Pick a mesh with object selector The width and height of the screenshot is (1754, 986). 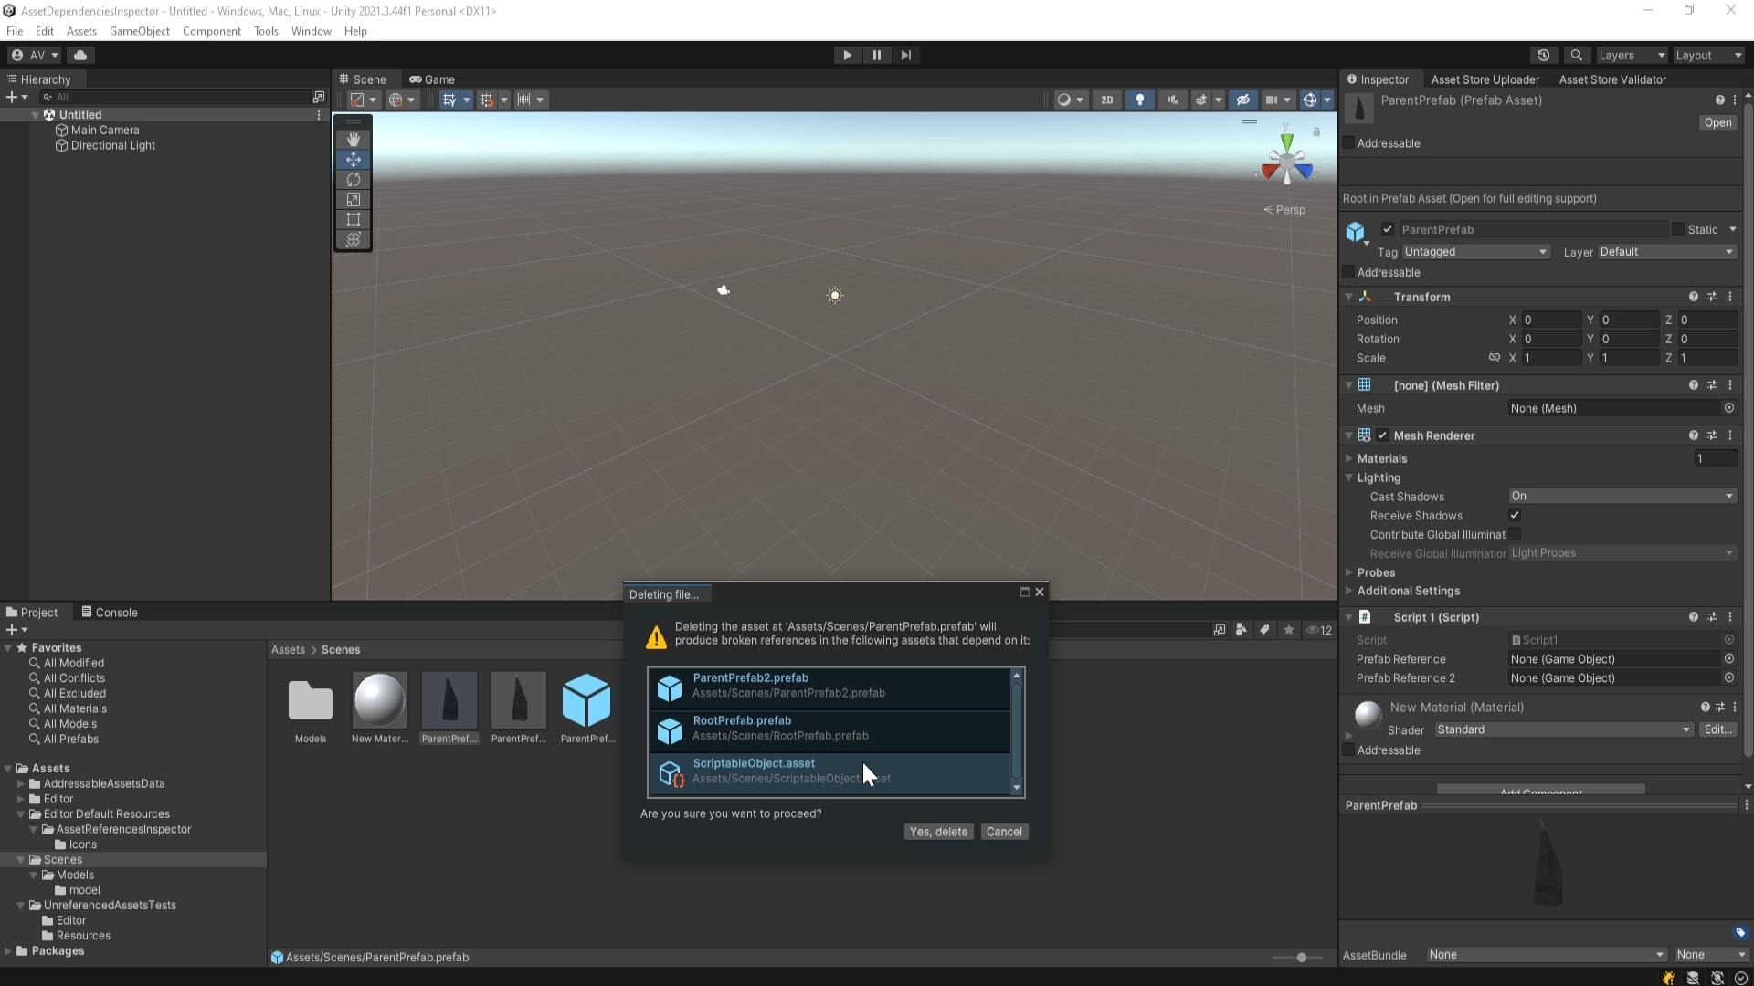(1729, 408)
